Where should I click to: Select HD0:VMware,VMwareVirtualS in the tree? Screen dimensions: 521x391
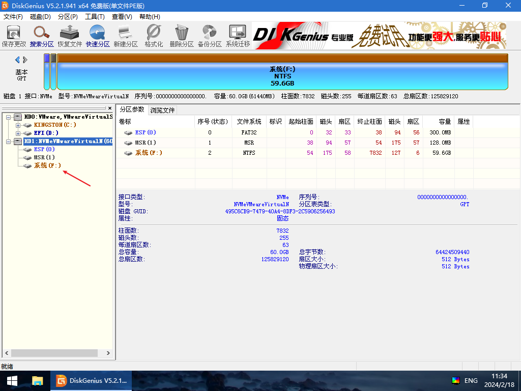(68, 117)
